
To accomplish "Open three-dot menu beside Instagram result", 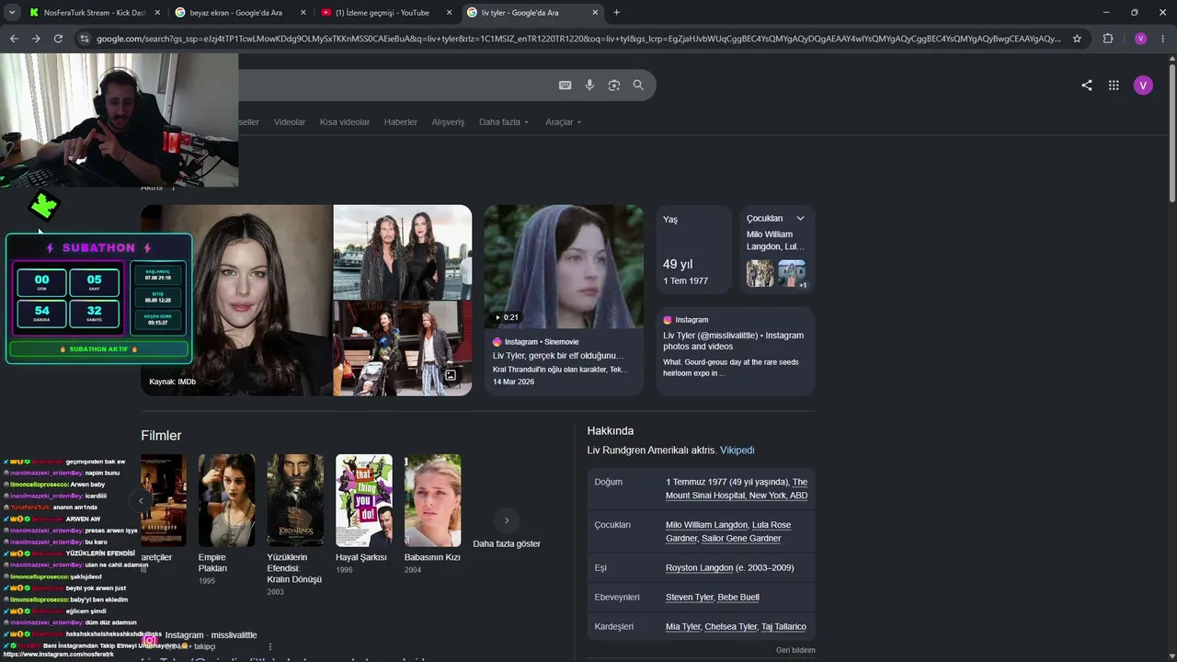I will (x=269, y=646).
